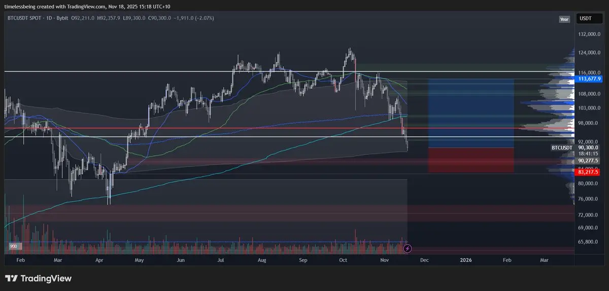Click the blue 113,677.9 price label
This screenshot has height=291, width=609.
[589, 79]
